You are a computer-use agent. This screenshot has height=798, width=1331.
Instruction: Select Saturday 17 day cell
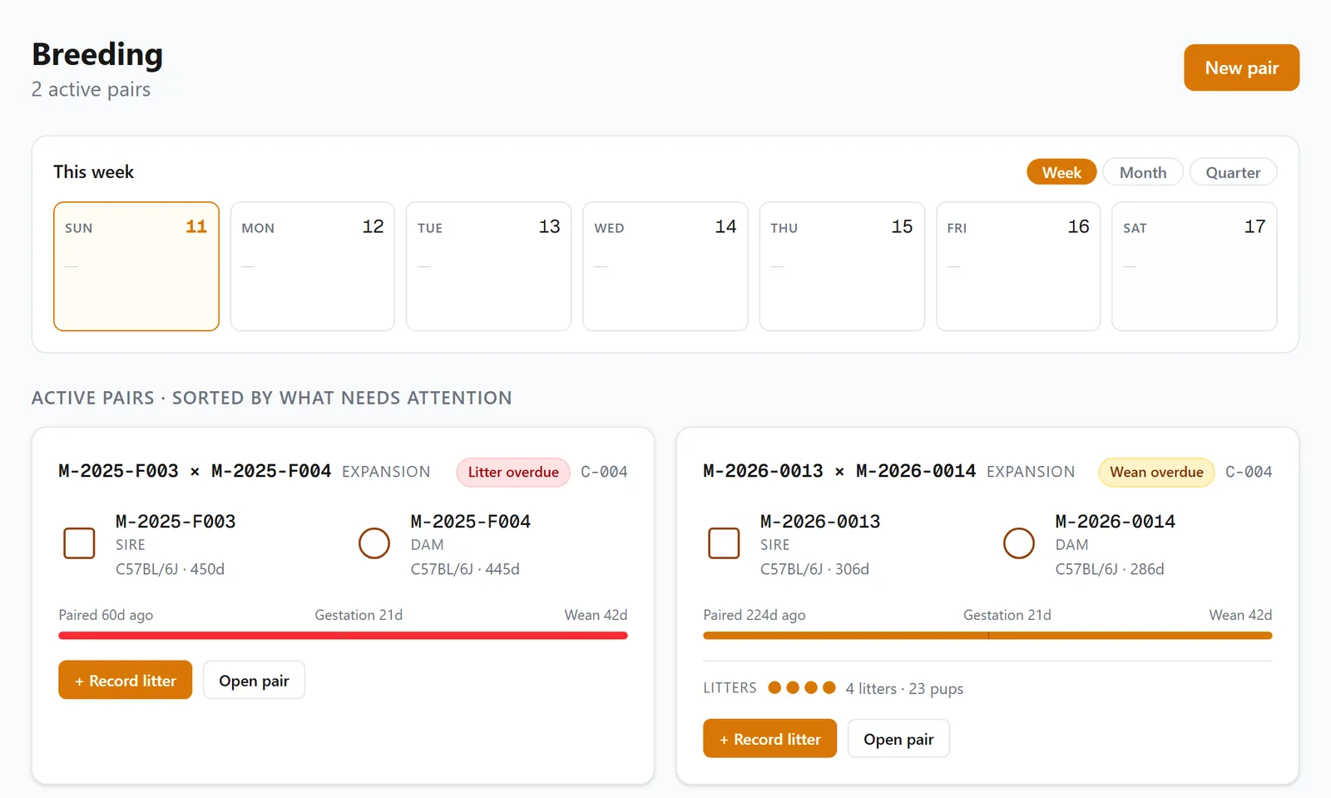(1195, 266)
